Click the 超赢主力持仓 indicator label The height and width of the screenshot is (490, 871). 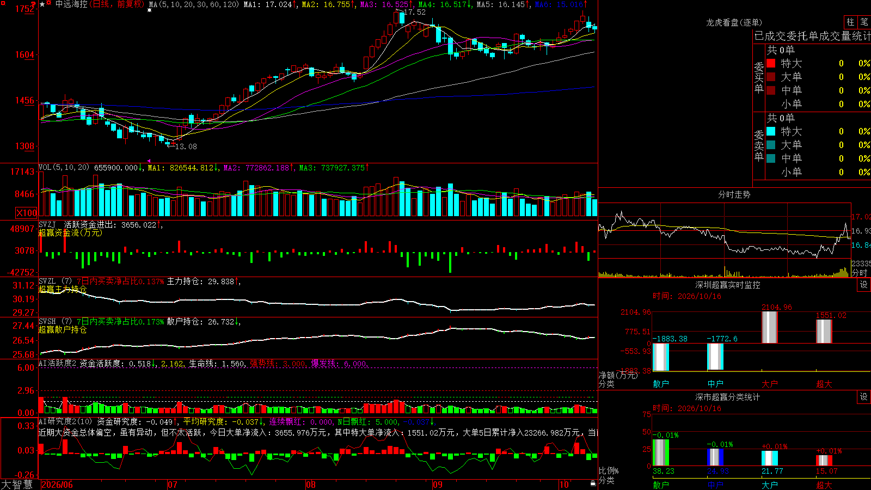point(63,289)
